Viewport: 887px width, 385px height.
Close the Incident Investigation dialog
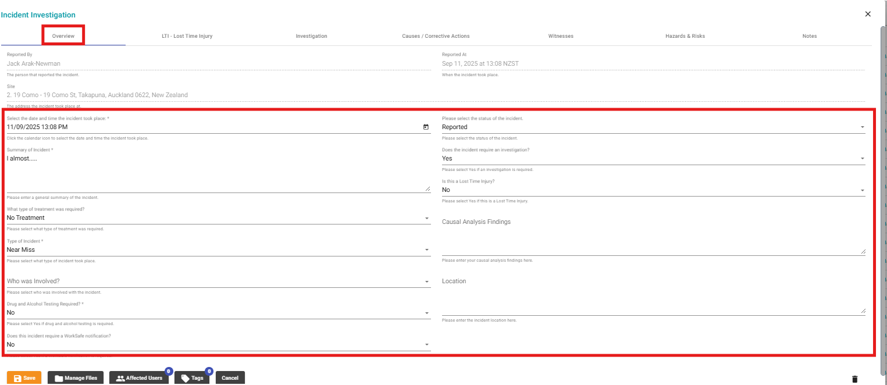point(868,14)
